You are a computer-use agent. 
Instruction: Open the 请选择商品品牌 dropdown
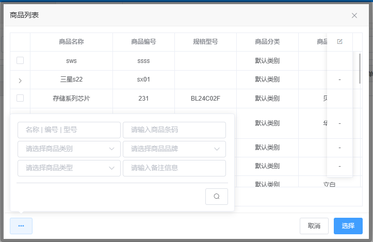coord(174,149)
